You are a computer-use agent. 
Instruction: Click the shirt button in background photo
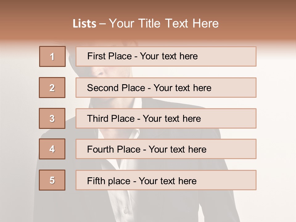(x=125, y=211)
